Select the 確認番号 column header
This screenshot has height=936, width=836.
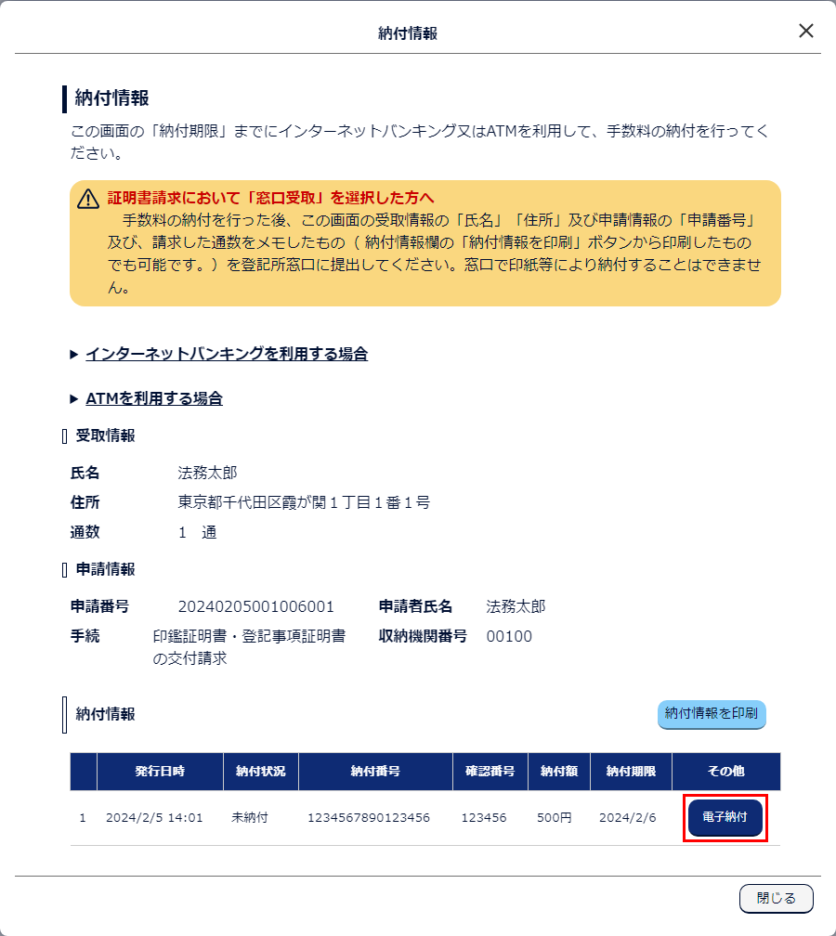coord(490,772)
